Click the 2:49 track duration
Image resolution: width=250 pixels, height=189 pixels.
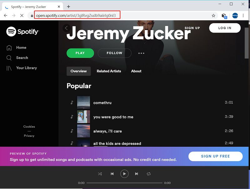tap(229, 143)
